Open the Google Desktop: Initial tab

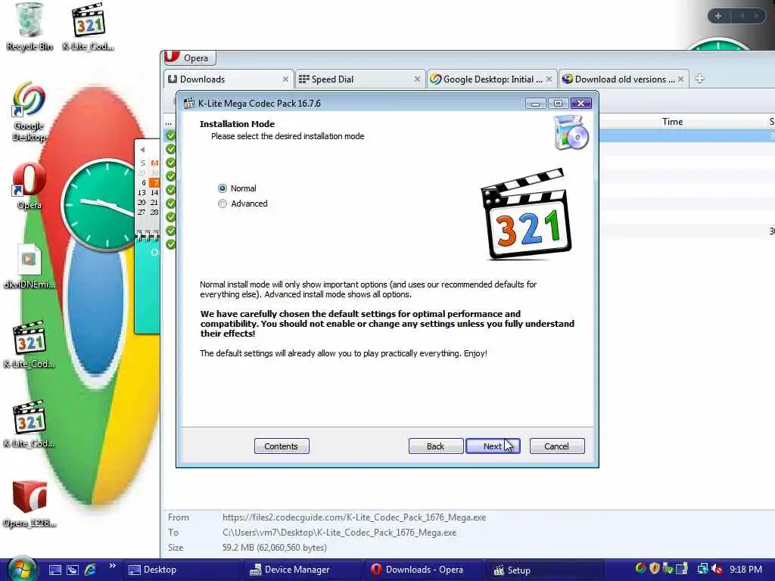[x=487, y=79]
